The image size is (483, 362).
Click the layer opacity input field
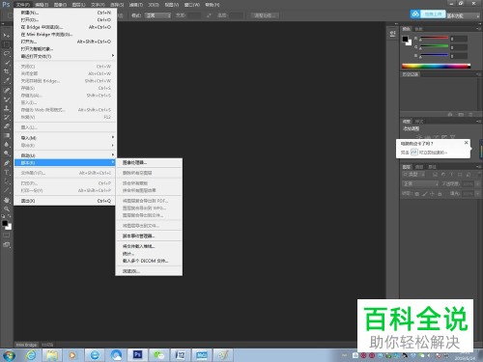[x=469, y=183]
